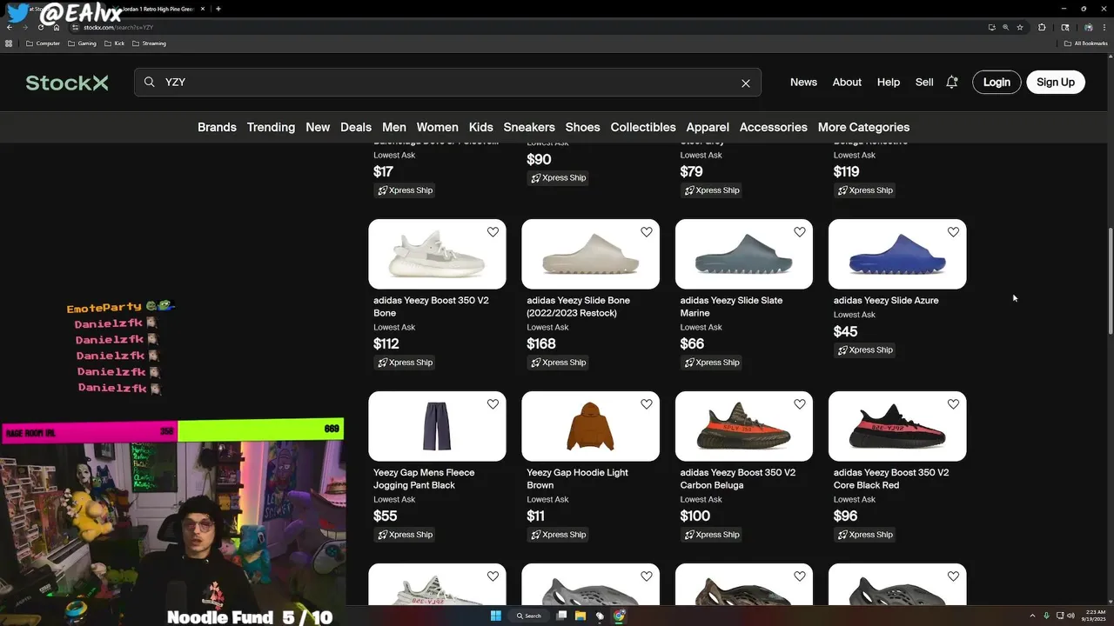Open the Deals menu
1114x626 pixels.
356,127
